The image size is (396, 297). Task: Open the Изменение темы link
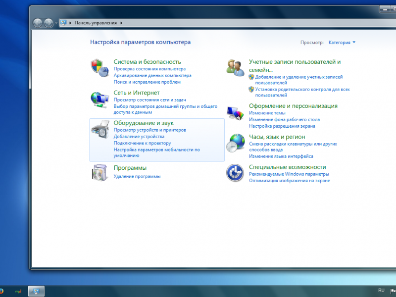coord(267,113)
